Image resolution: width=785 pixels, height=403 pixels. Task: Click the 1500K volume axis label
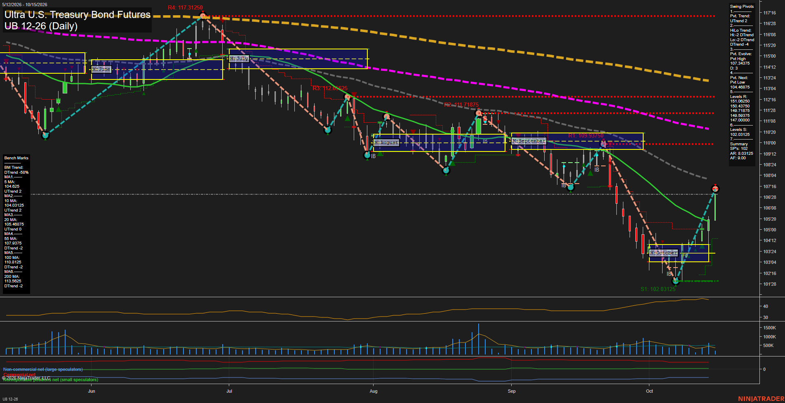coord(770,328)
